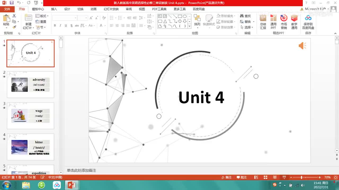Toggle justify text alignment
Image resolution: width=339 pixels, height=190 pixels.
click(128, 26)
